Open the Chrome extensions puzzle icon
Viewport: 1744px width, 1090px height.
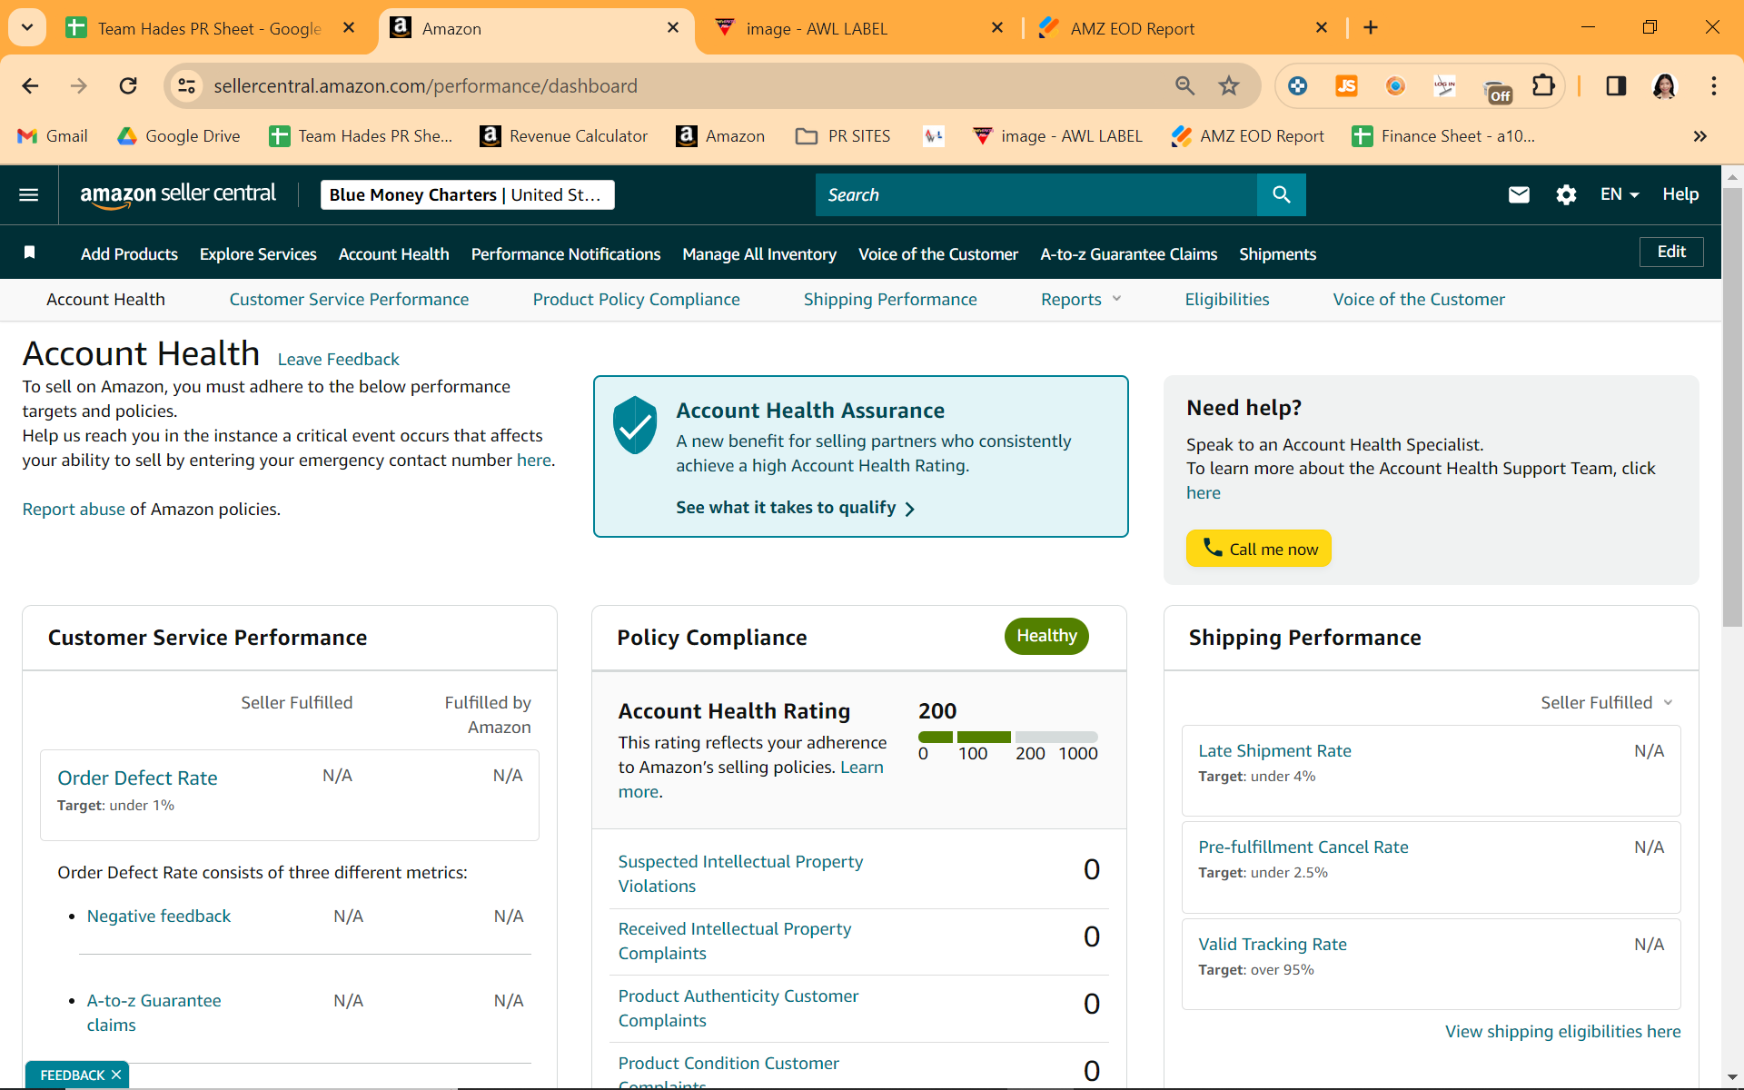[x=1543, y=85]
